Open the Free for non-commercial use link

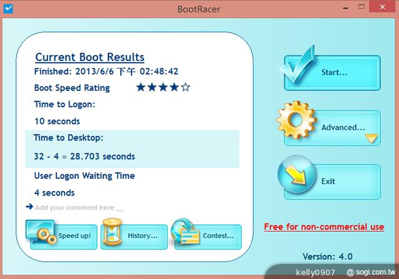coord(324,227)
